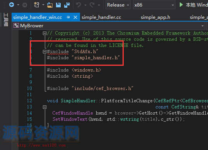Click the Open File folder icon
The height and width of the screenshot is (150, 208).
pyautogui.click(x=50, y=5)
